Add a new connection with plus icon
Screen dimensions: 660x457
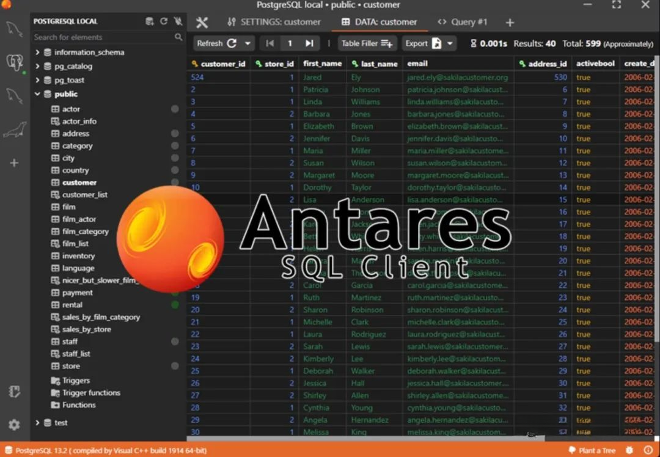[x=14, y=163]
